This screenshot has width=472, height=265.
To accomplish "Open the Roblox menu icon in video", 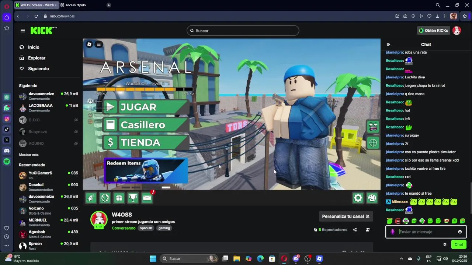I will click(x=89, y=45).
